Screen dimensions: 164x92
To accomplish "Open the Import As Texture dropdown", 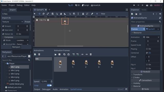I will [x=13, y=22].
